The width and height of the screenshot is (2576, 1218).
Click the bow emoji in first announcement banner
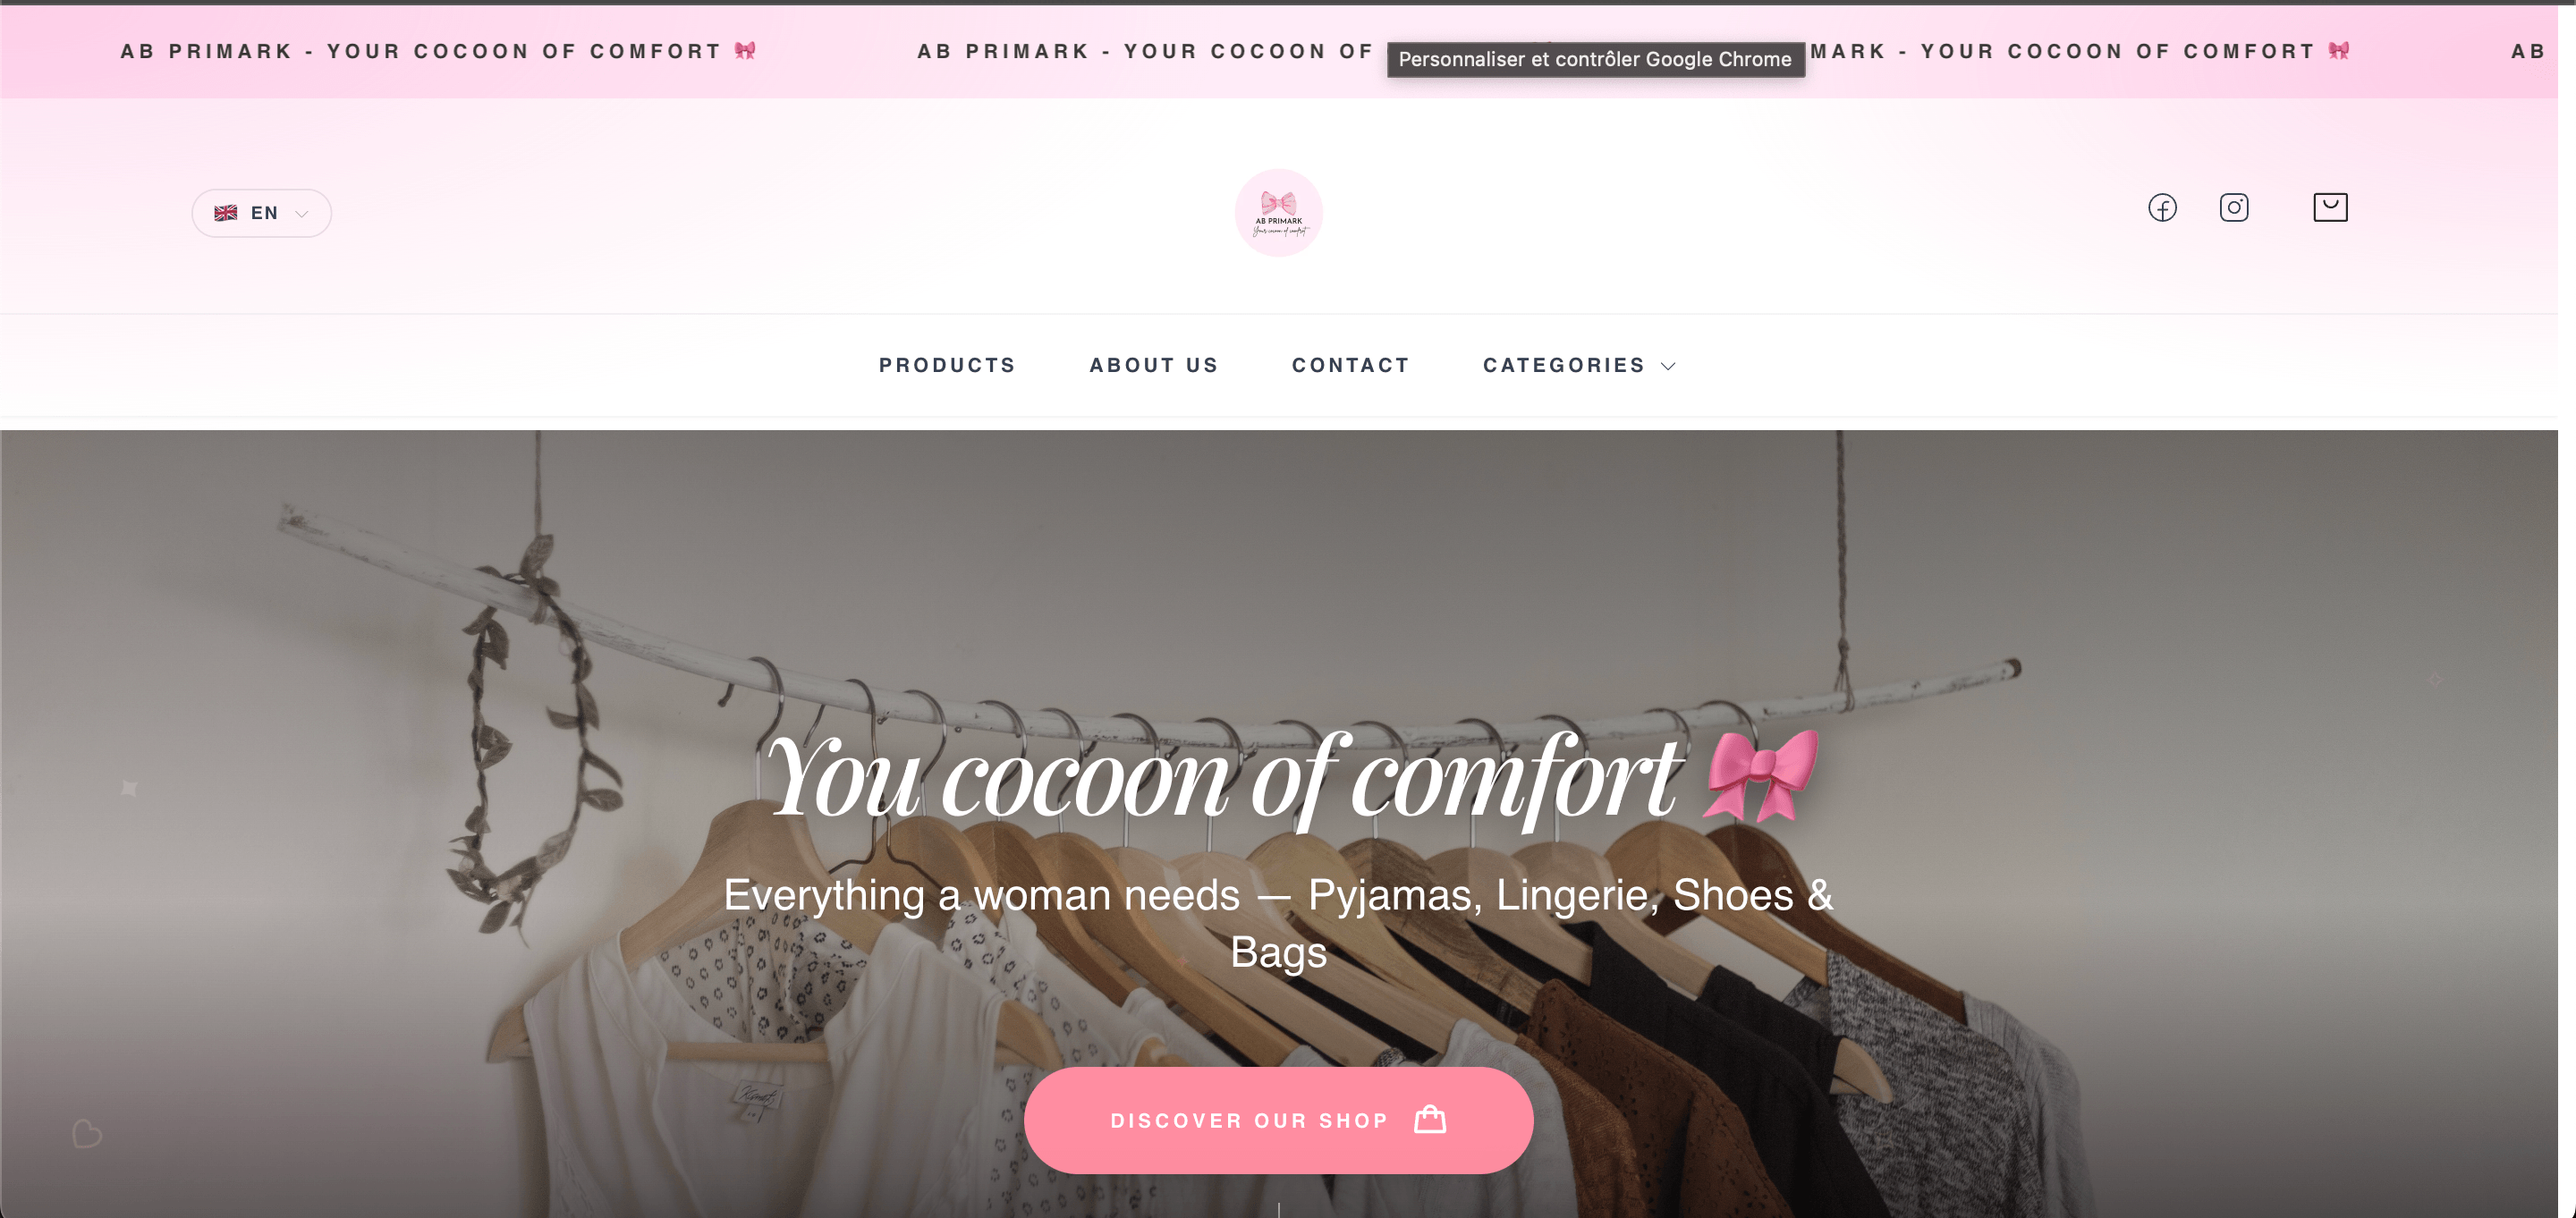(x=745, y=50)
